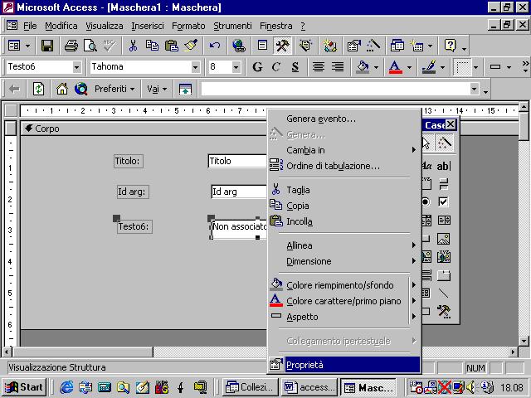Apply the red font color A button
Image resolution: width=531 pixels, height=398 pixels.
[x=395, y=67]
